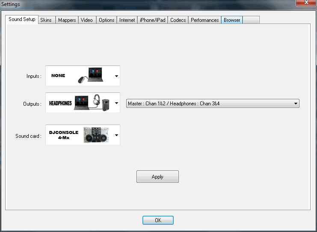
Task: Close the Settings window
Action: 306,3
